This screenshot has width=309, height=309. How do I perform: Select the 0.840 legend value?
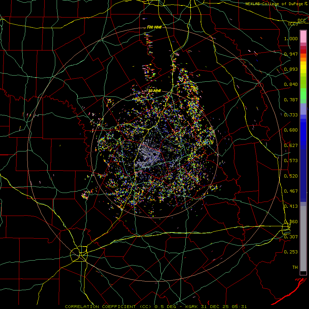(291, 84)
